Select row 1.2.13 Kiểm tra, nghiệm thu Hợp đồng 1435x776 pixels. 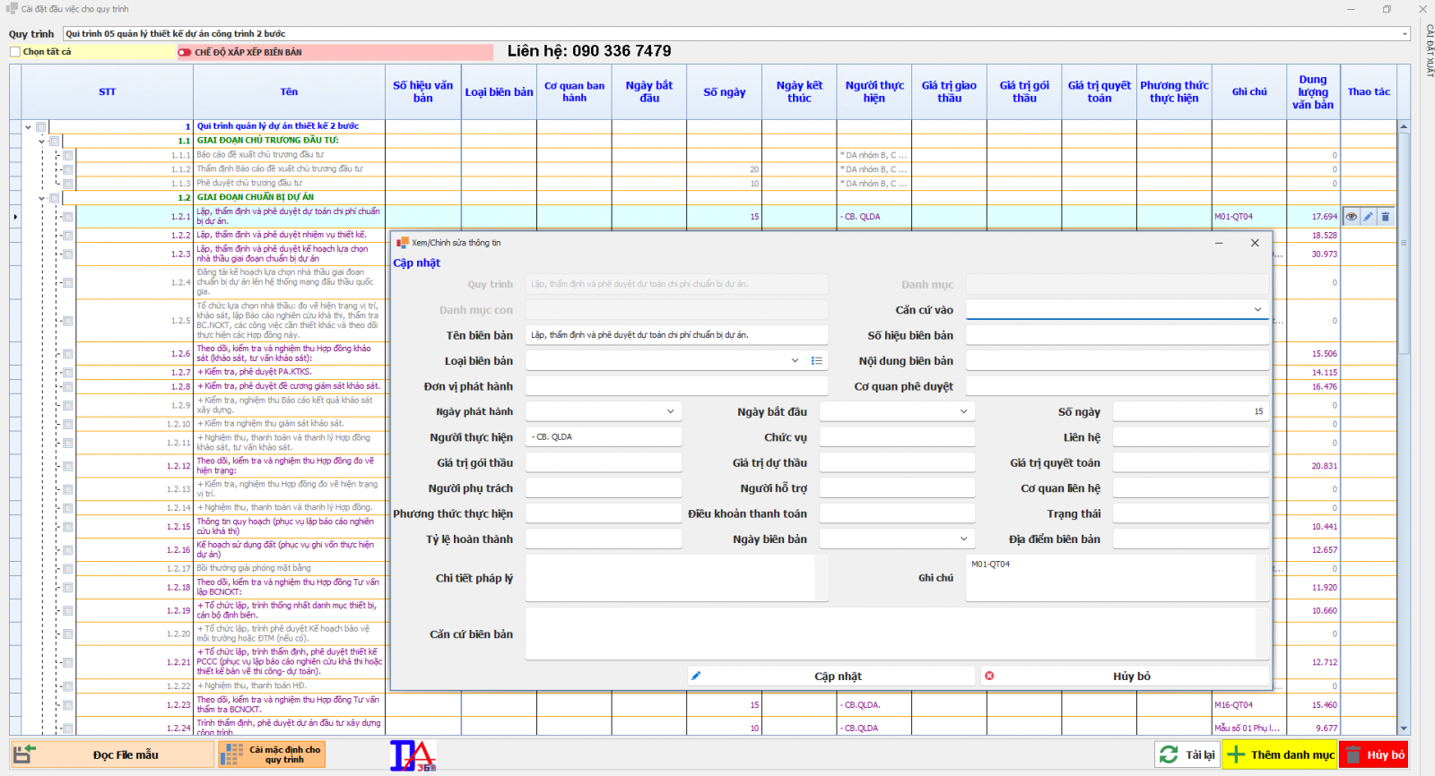point(287,489)
